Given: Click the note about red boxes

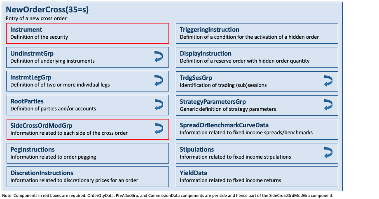Looking at the screenshot, I should pyautogui.click(x=168, y=196).
